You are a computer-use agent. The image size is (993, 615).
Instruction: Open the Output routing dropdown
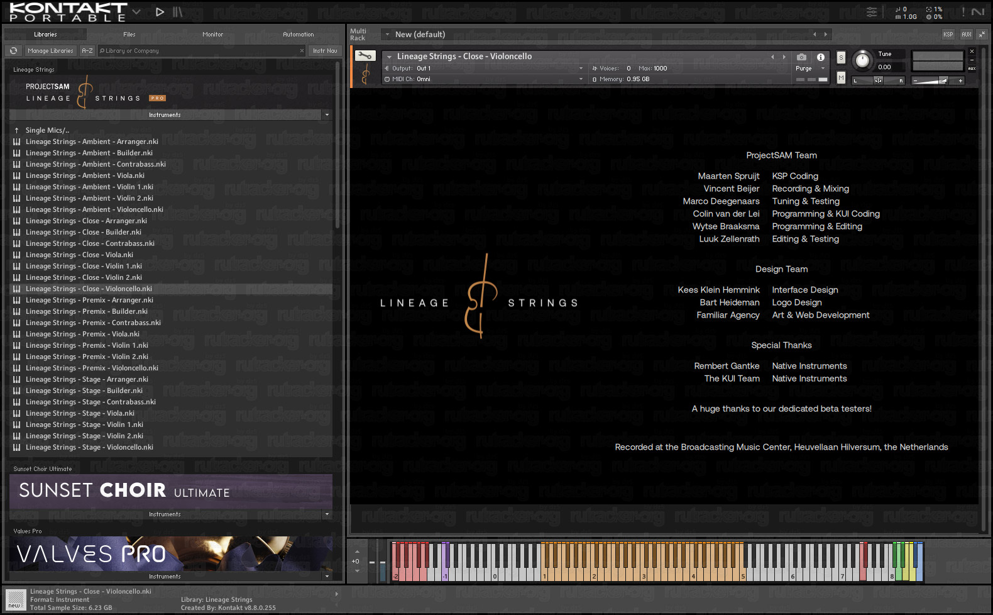581,69
